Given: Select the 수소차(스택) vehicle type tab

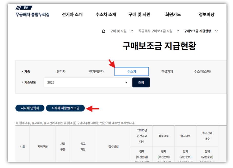Looking at the screenshot, I should 202,72.
